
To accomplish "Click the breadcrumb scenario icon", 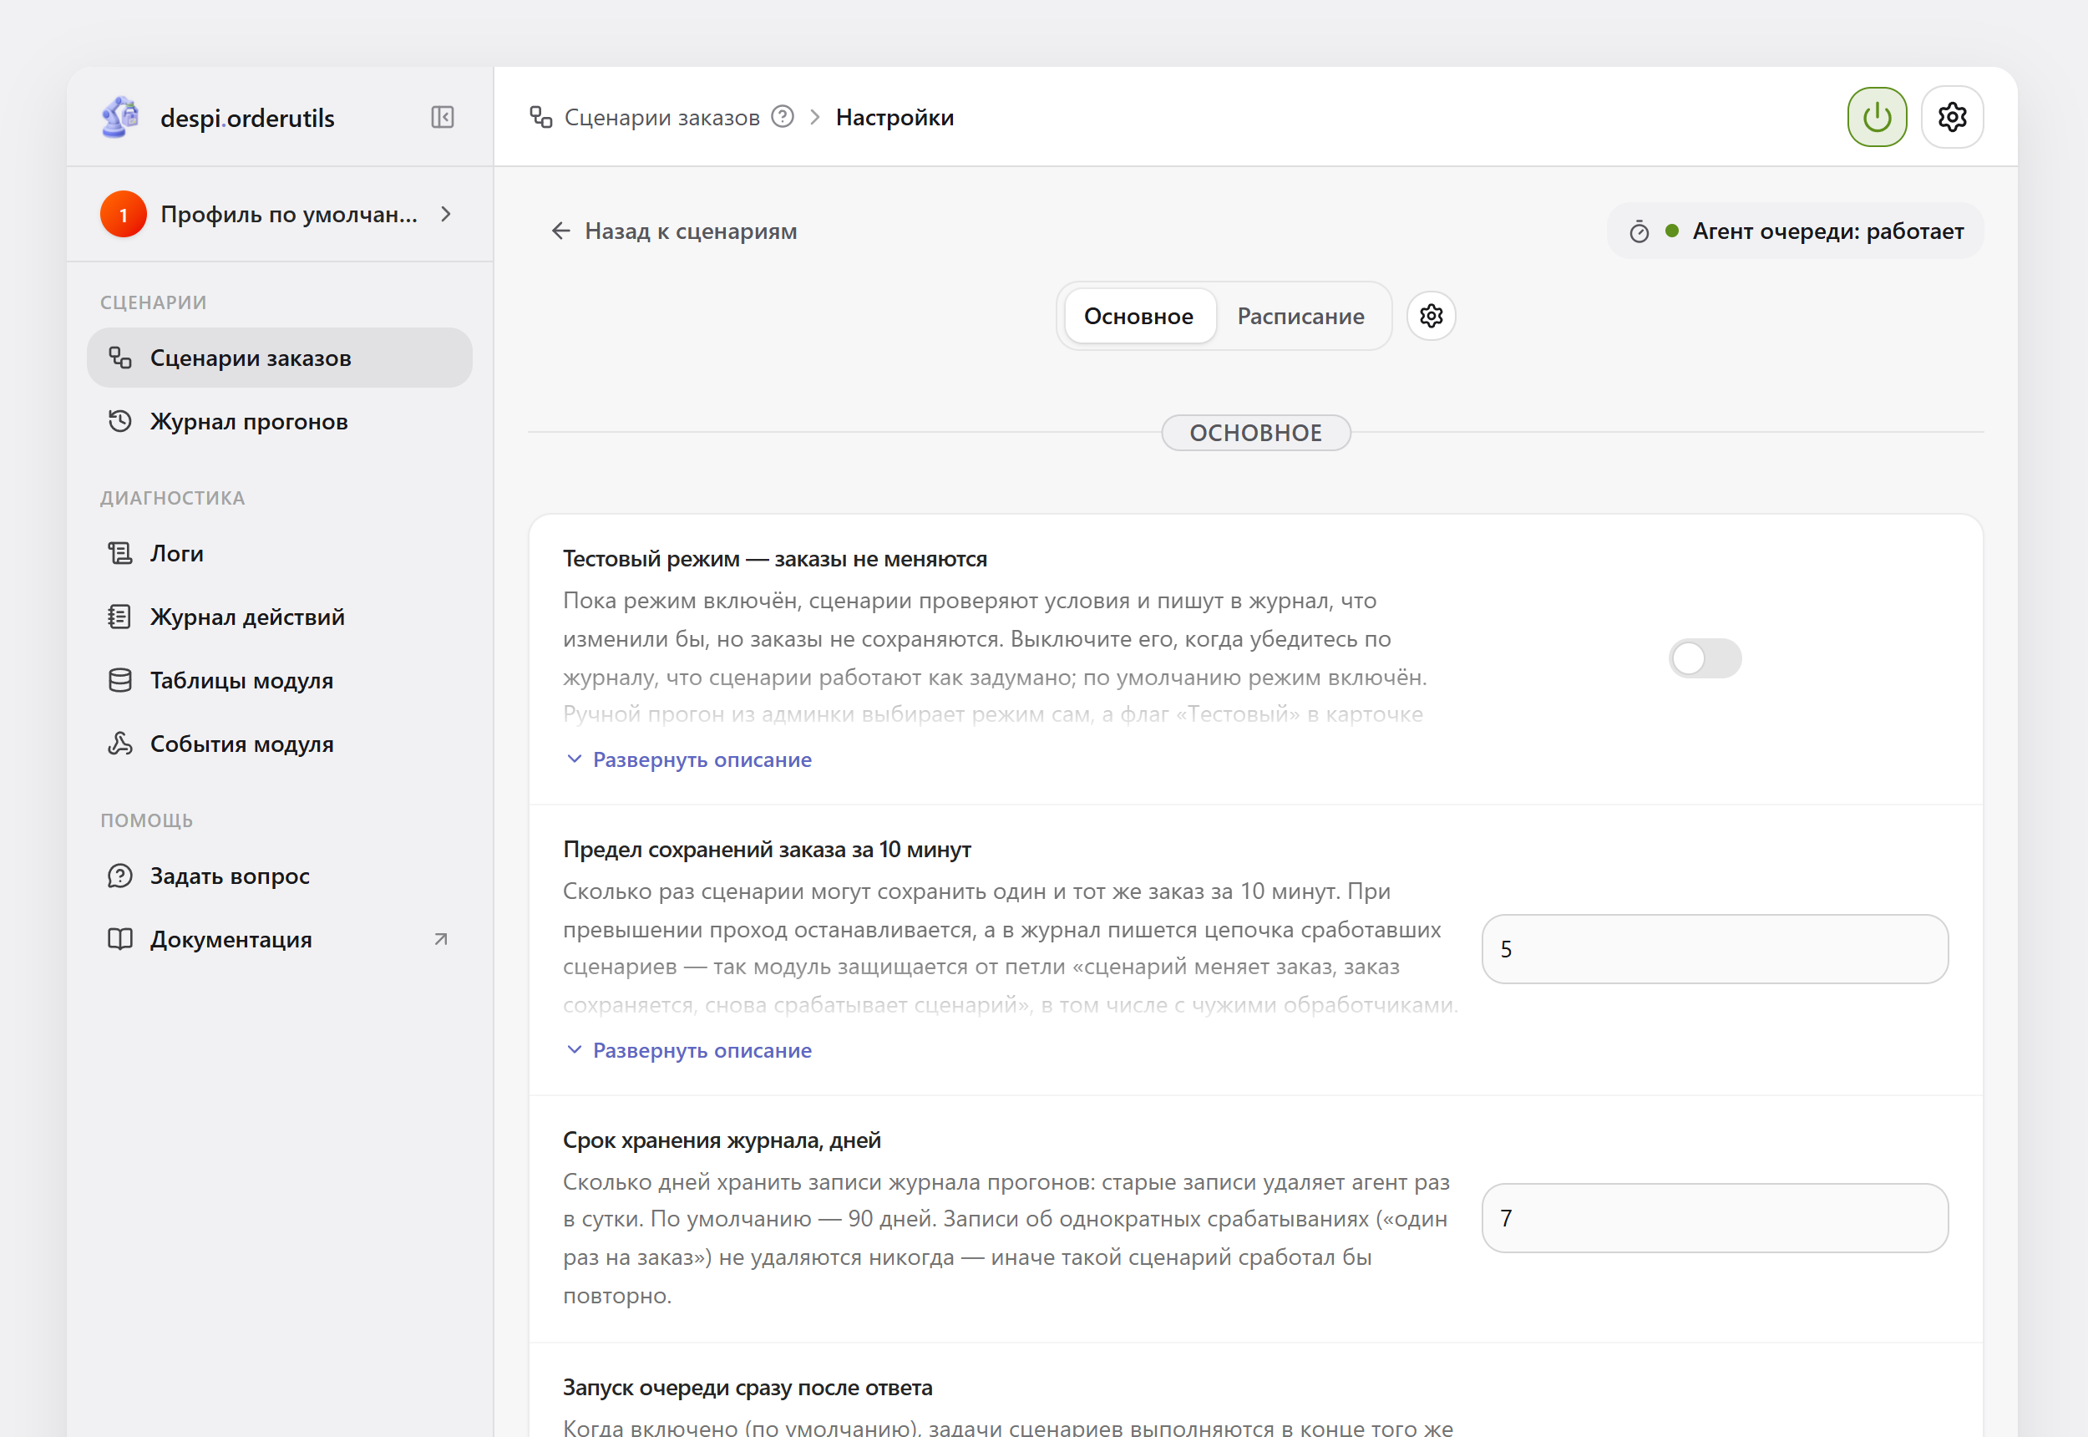I will 541,117.
